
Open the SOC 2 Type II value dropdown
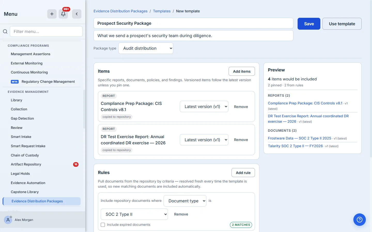(x=134, y=214)
